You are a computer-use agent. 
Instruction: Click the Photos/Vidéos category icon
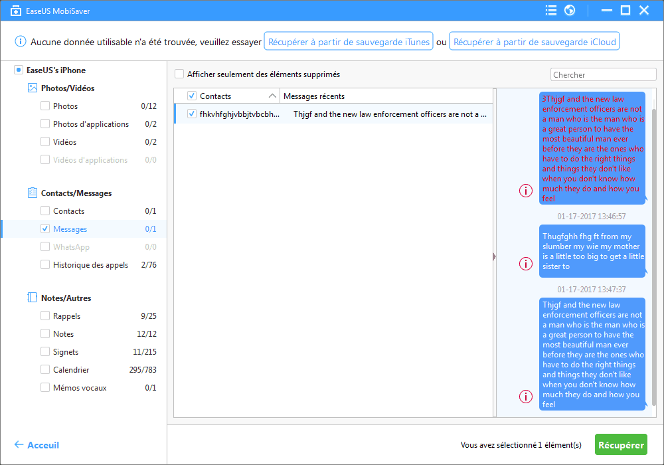pyautogui.click(x=32, y=88)
